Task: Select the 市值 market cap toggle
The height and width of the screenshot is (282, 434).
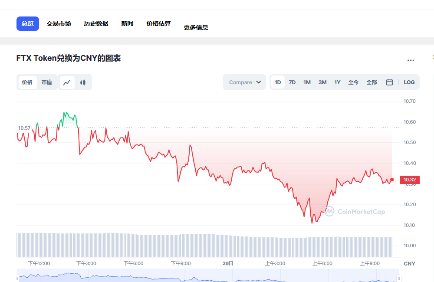Action: point(47,82)
